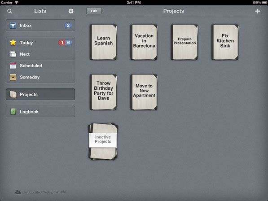Tap the Edit button
Image resolution: width=268 pixels, height=201 pixels.
click(x=94, y=11)
